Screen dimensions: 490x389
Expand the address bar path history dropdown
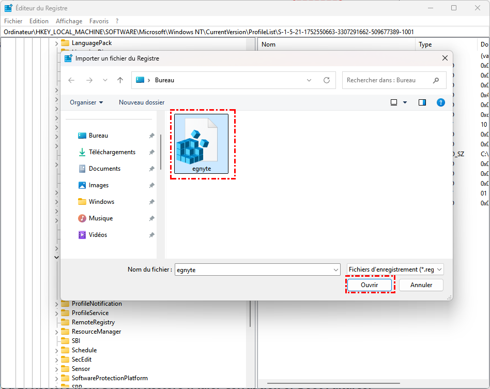click(x=309, y=80)
